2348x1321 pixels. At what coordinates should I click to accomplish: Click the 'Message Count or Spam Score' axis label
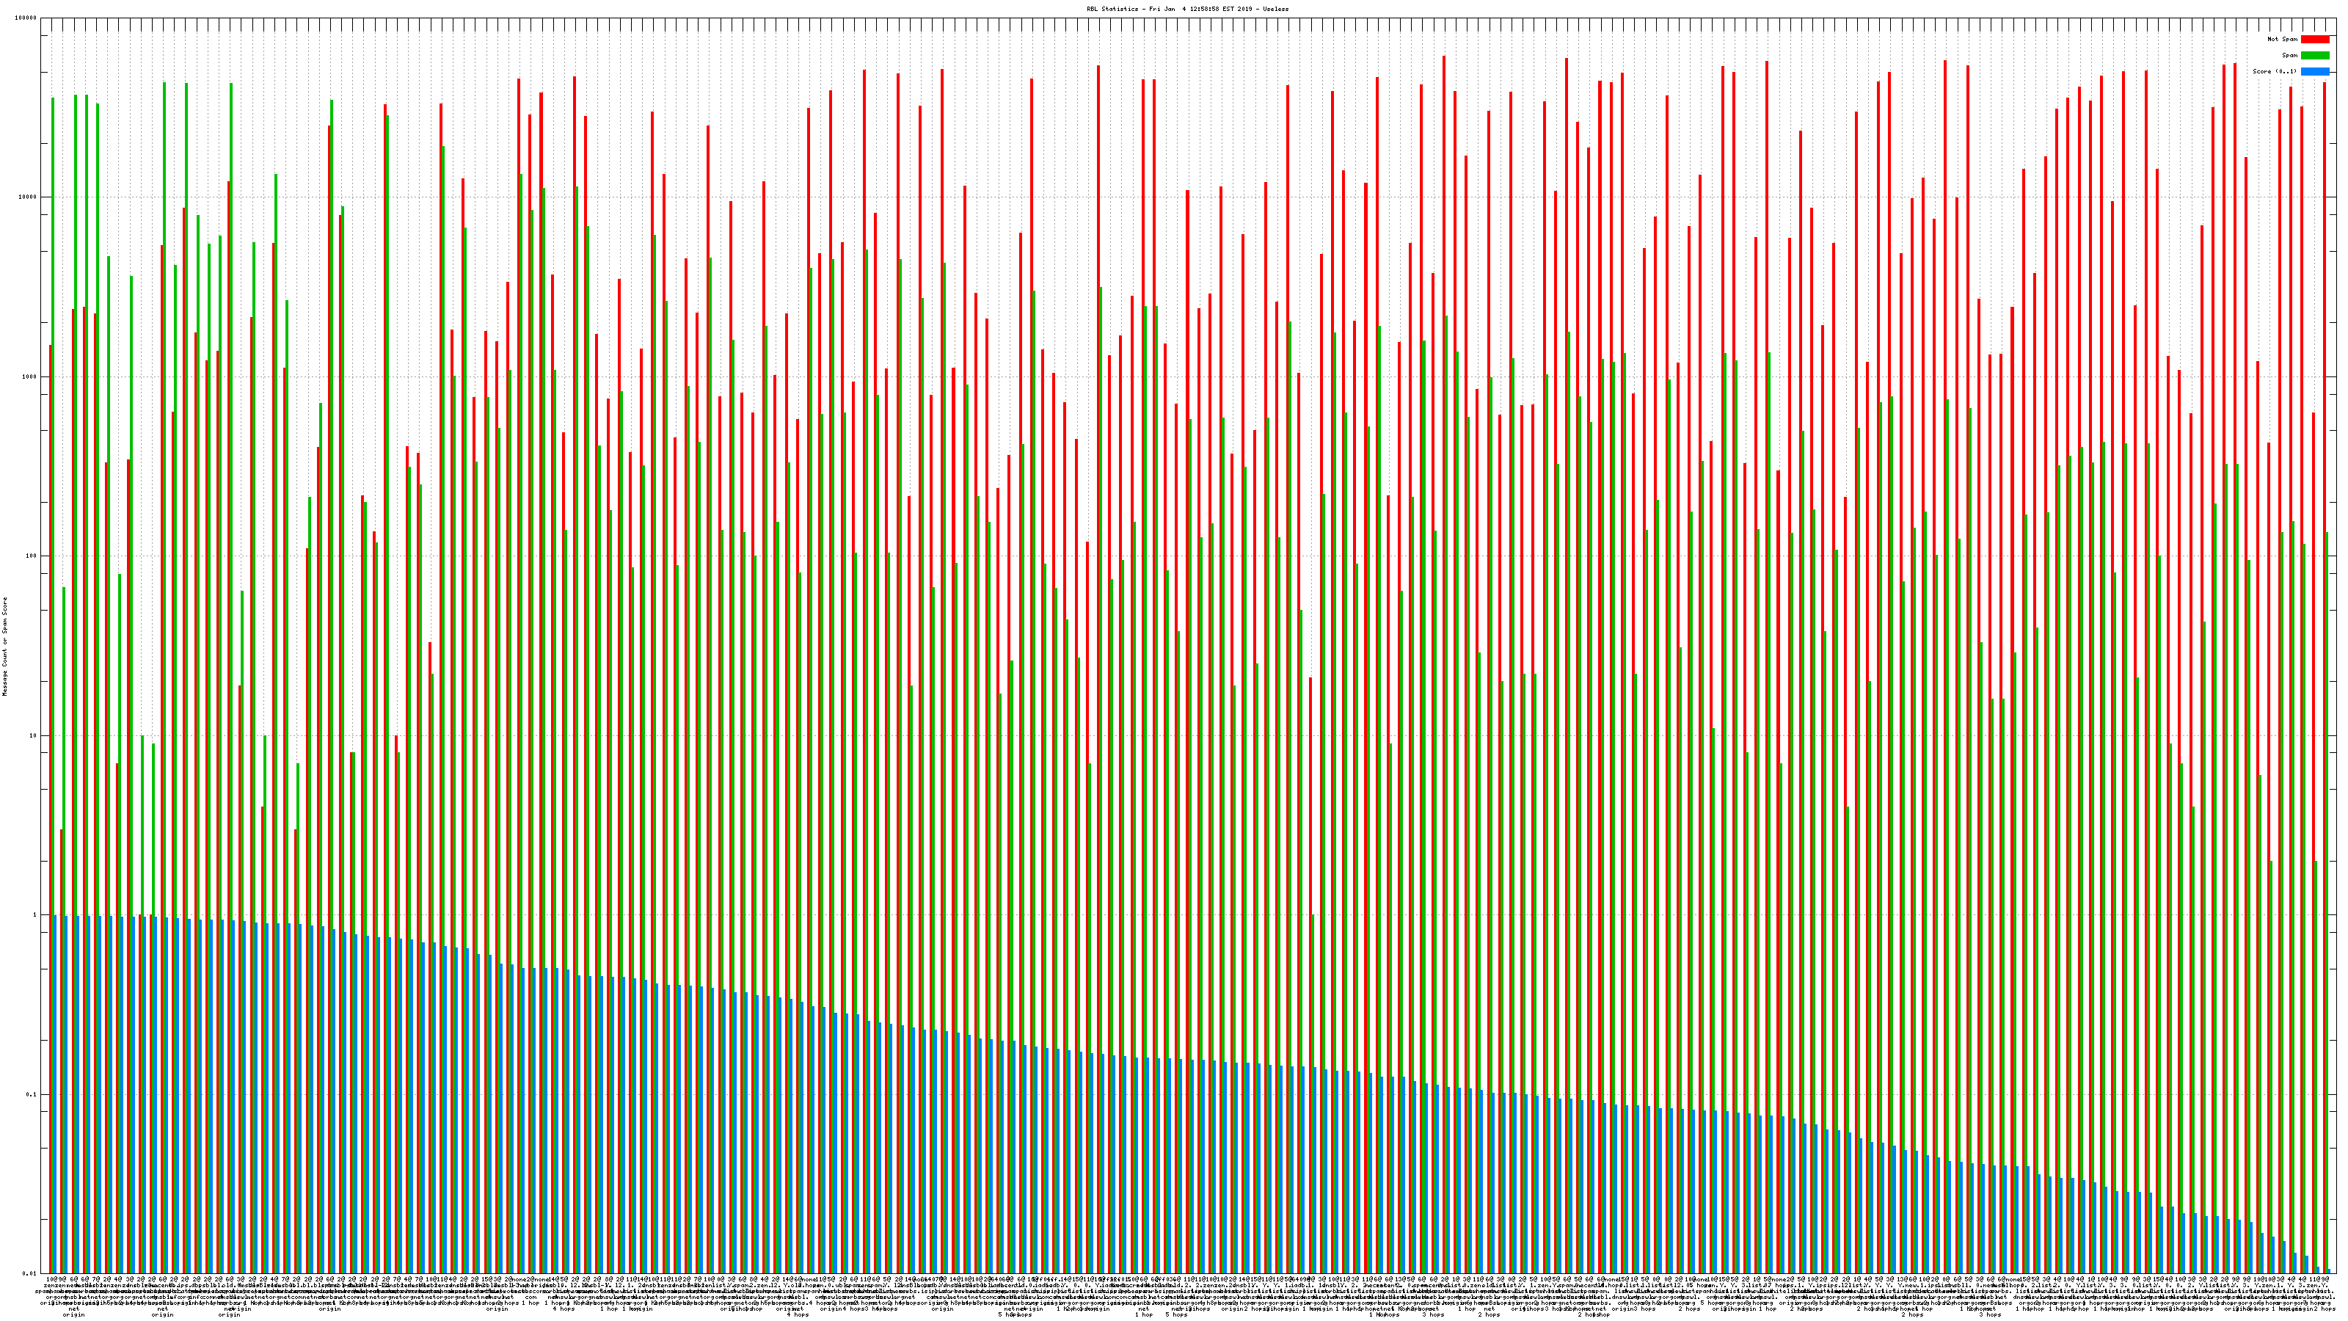4,647
